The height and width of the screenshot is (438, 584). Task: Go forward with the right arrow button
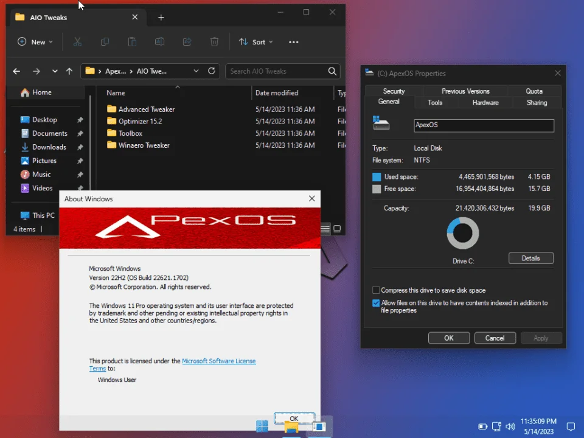pyautogui.click(x=36, y=71)
